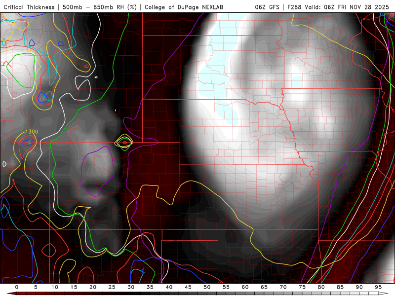Click the "30" color scale label
Image resolution: width=395 pixels, height=296 pixels.
click(131, 287)
